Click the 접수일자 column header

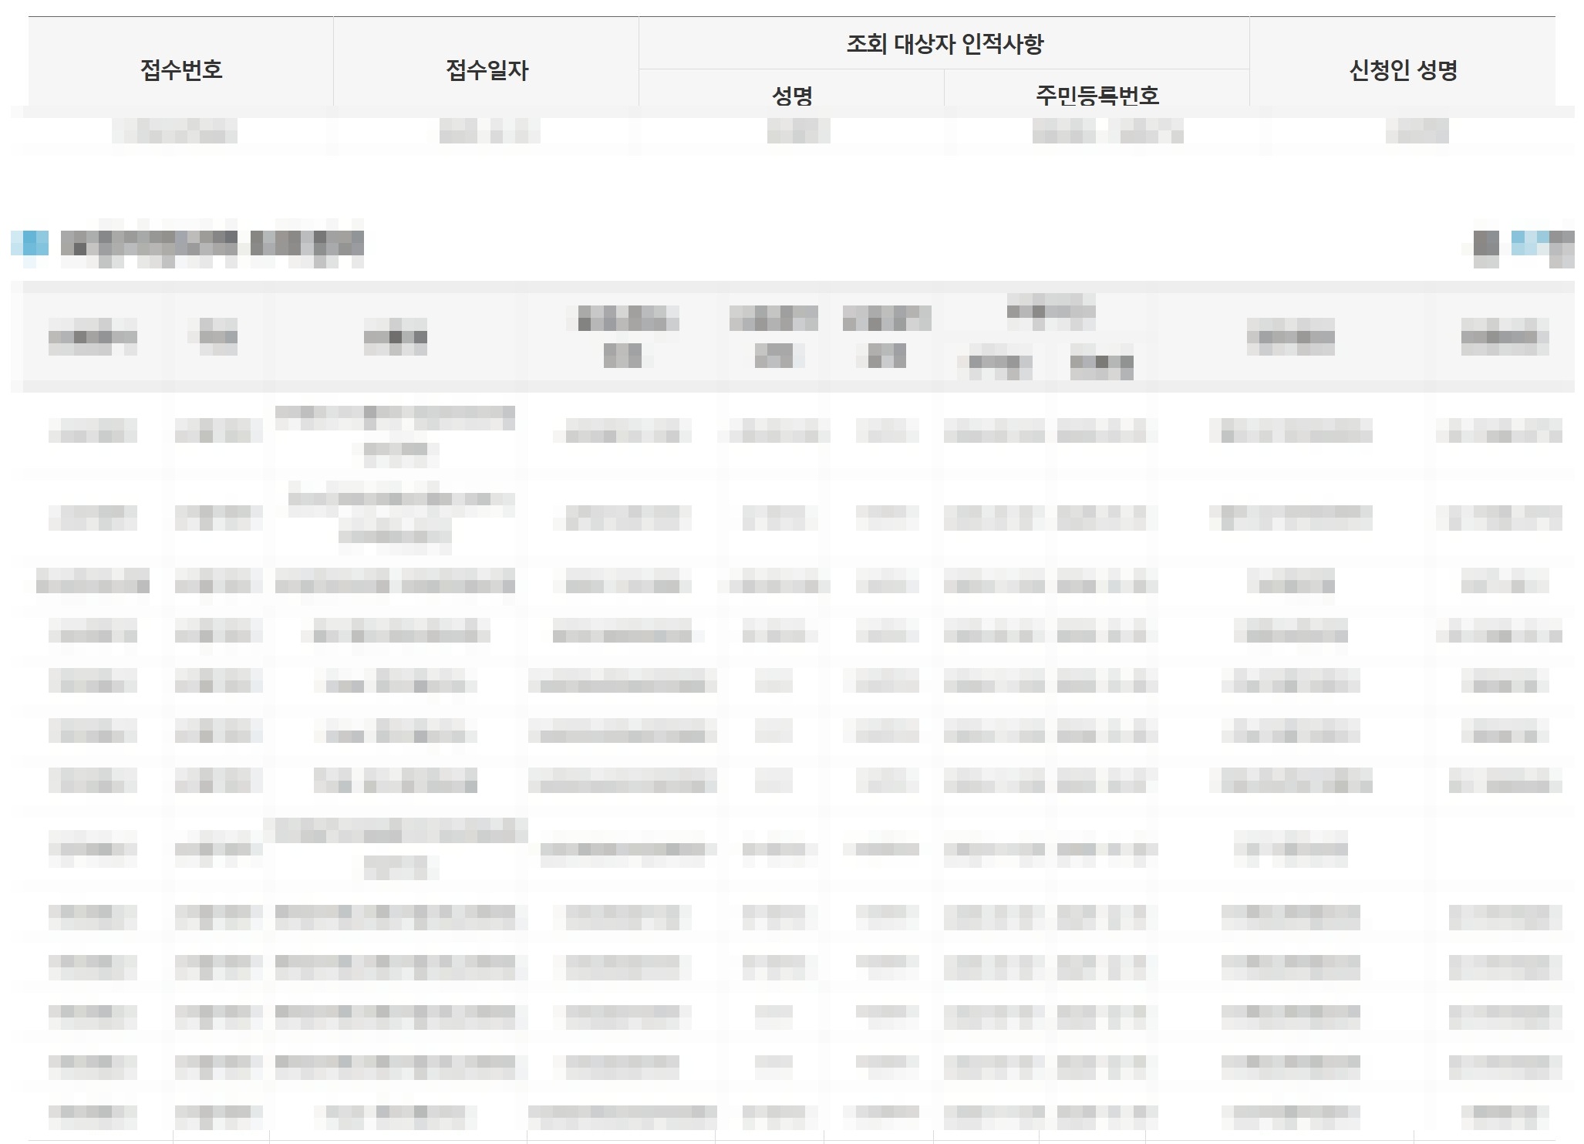point(487,69)
